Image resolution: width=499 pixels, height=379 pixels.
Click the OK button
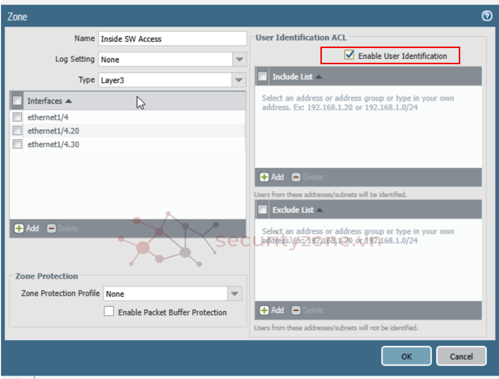[406, 356]
